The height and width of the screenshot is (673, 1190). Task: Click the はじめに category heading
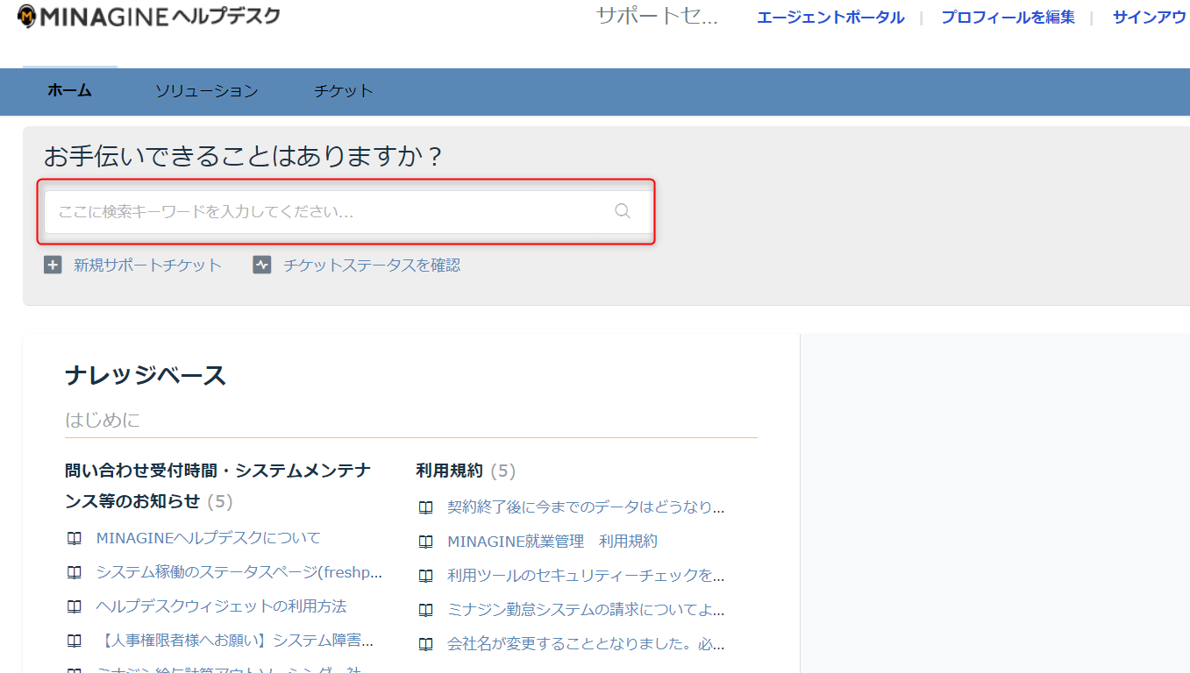[103, 421]
